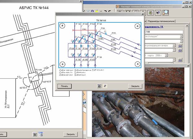Click pen edit icon beside camera in scheme dialog
Viewport: 193px width, 139px height.
(x=105, y=86)
